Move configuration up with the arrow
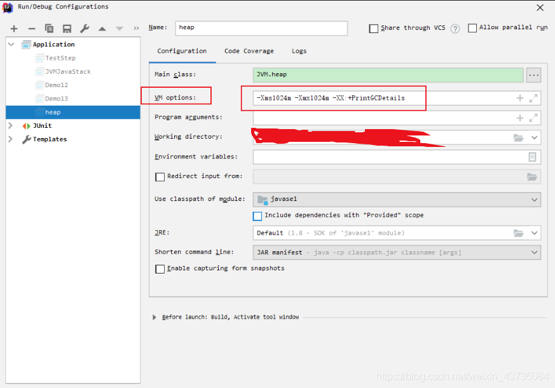 102,29
